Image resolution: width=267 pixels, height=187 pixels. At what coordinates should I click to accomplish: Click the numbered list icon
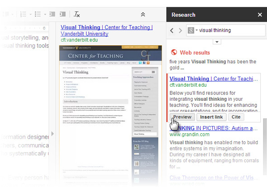point(23,14)
